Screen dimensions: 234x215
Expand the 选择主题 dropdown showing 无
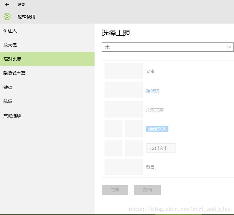[168, 47]
